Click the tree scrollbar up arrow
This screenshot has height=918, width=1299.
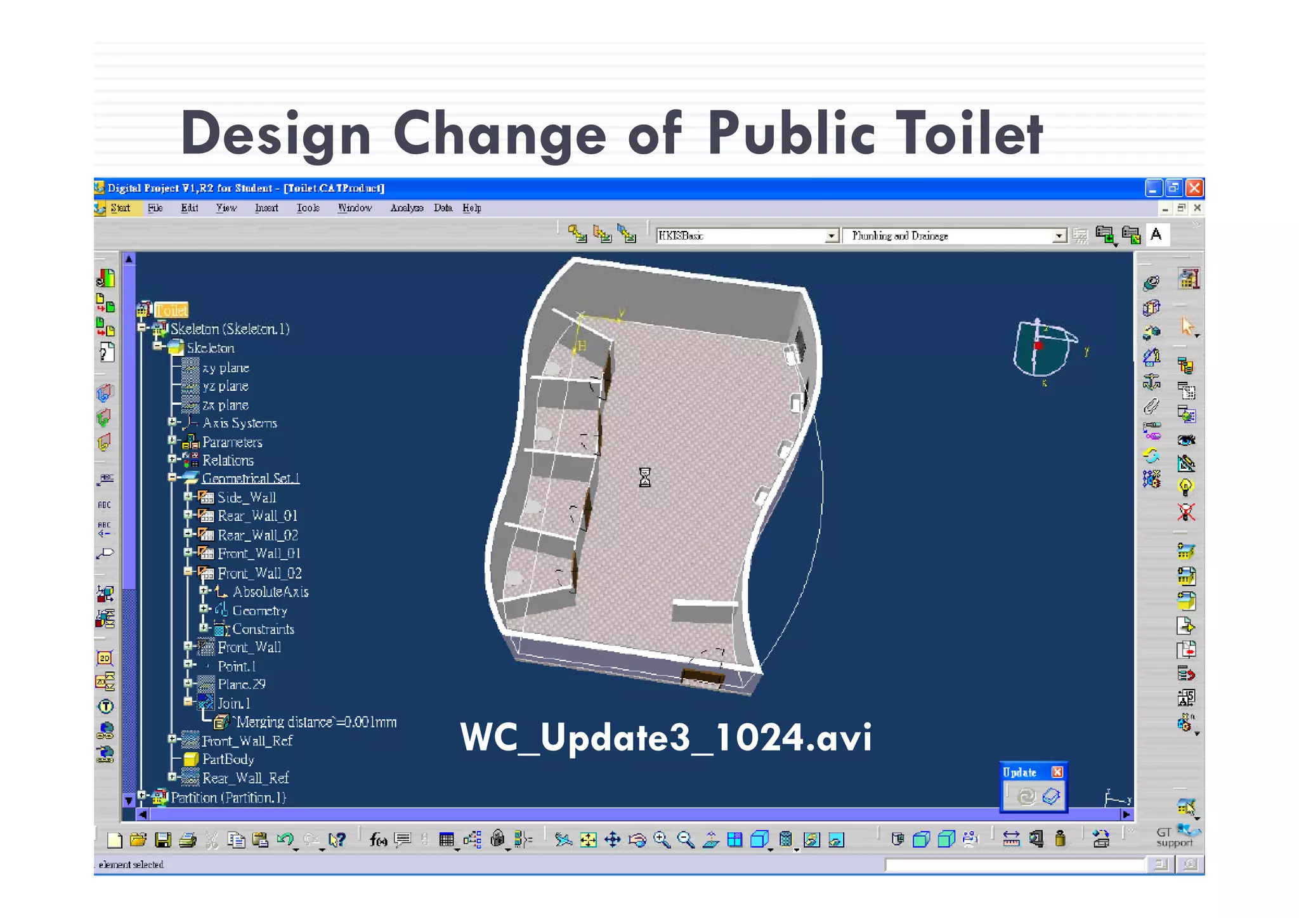129,259
